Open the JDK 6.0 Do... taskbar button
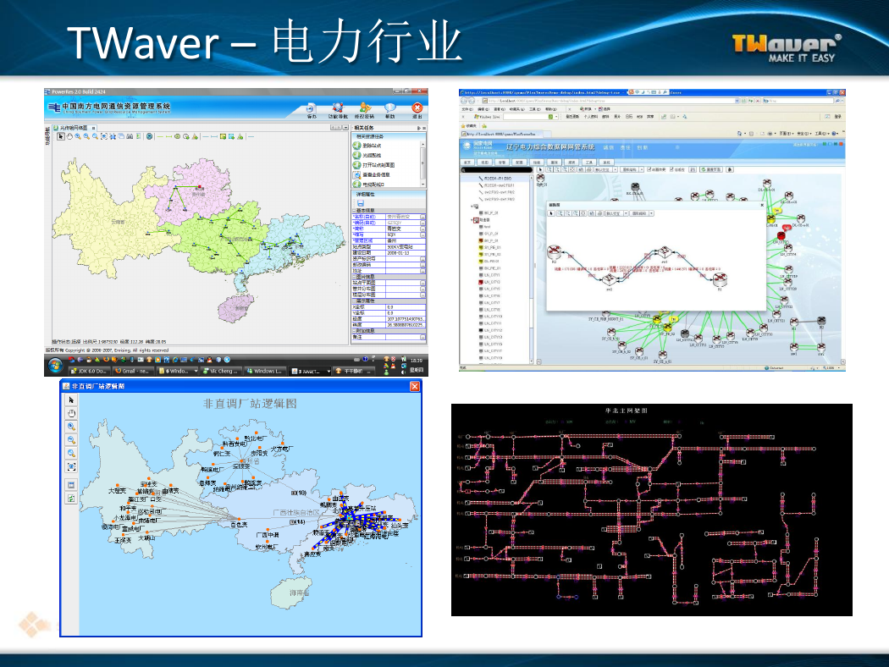 88,372
